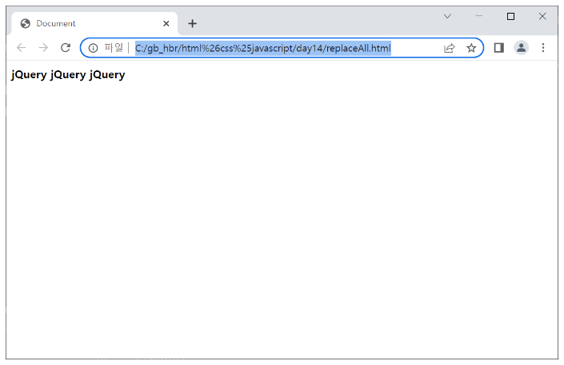
Task: Close the Document tab
Action: [x=166, y=24]
